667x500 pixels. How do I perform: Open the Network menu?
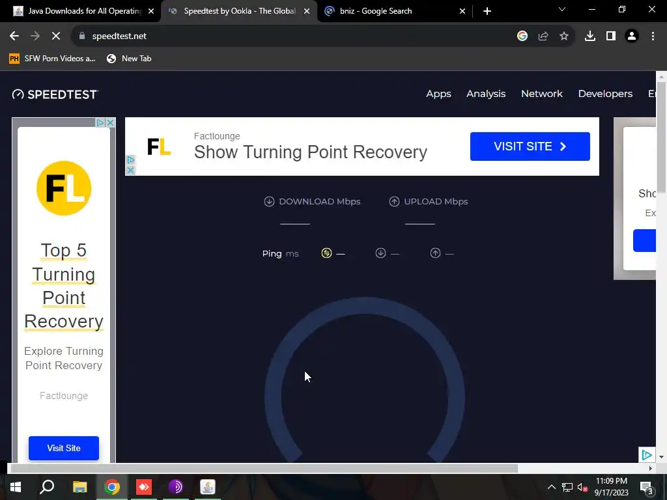coord(542,94)
